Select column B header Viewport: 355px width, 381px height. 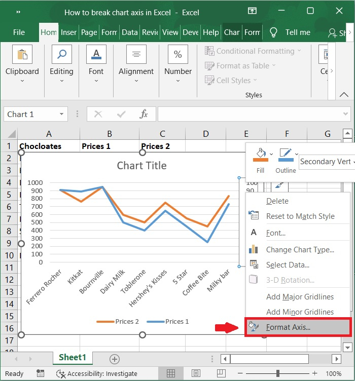110,134
